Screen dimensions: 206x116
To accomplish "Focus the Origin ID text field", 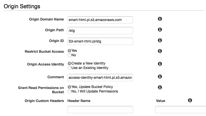I will click(100, 41).
